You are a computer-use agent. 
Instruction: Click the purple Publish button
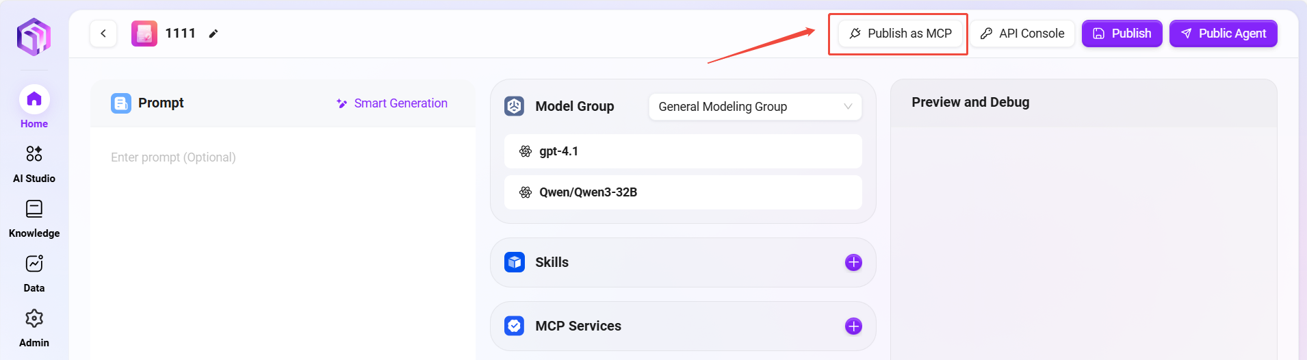coord(1122,34)
